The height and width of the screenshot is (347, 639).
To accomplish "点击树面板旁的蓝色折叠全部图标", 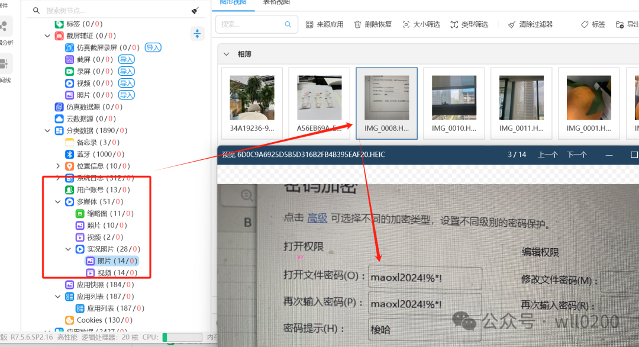I will 197,34.
